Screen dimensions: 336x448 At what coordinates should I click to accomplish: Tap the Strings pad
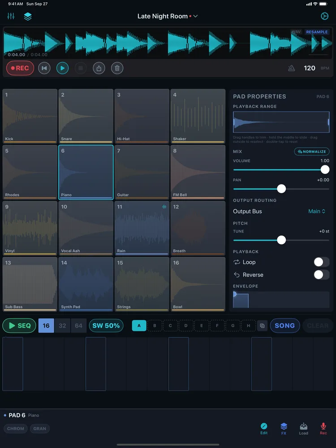pyautogui.click(x=142, y=284)
